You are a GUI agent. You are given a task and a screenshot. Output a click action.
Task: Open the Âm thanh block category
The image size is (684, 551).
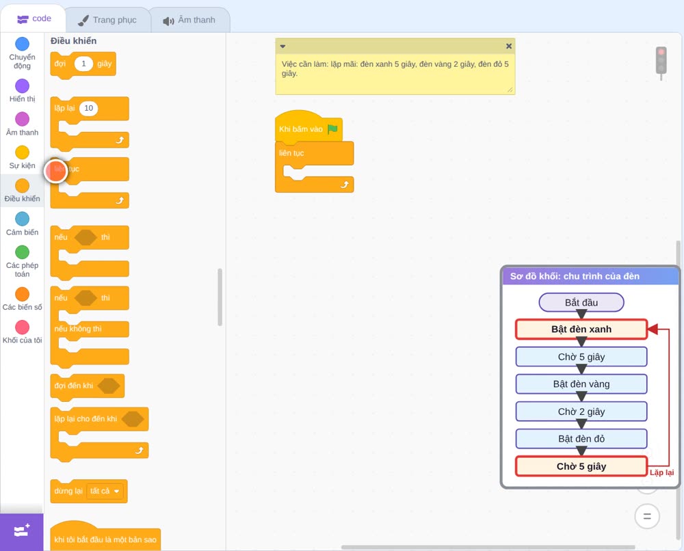click(23, 124)
